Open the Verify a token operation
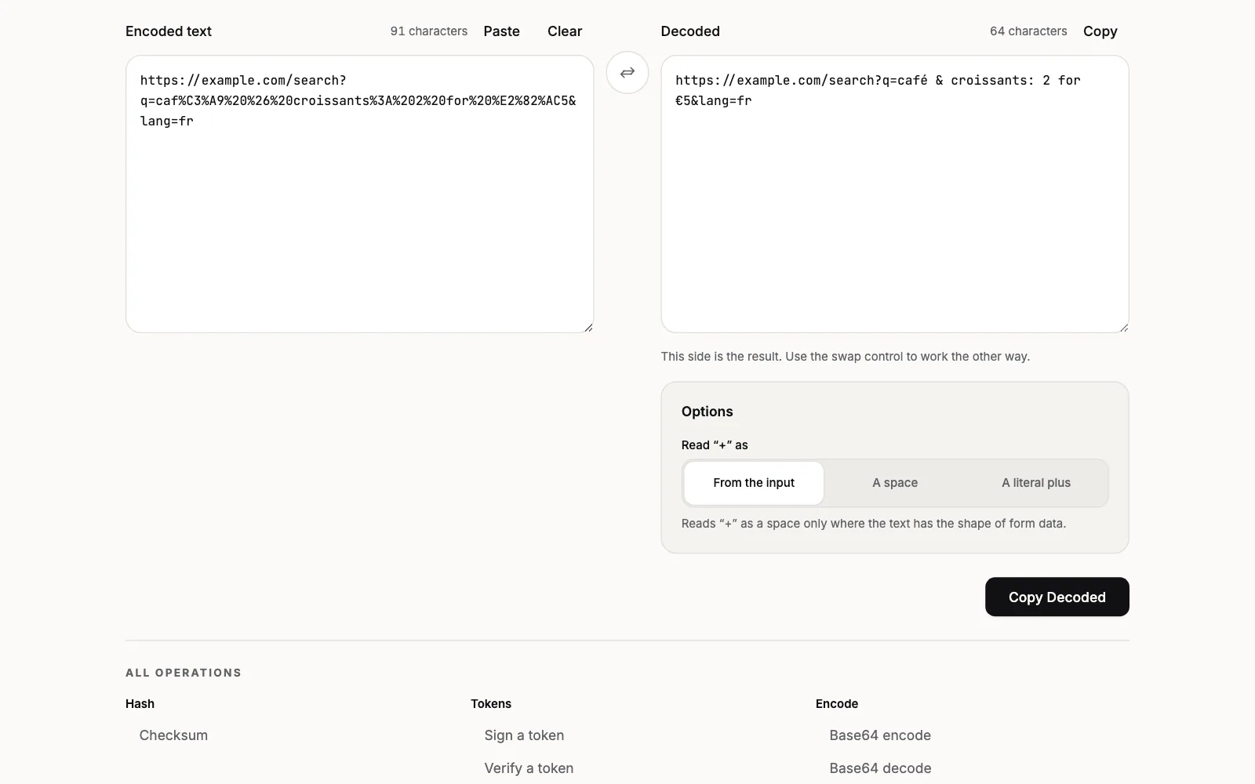The width and height of the screenshot is (1255, 784). tap(529, 768)
